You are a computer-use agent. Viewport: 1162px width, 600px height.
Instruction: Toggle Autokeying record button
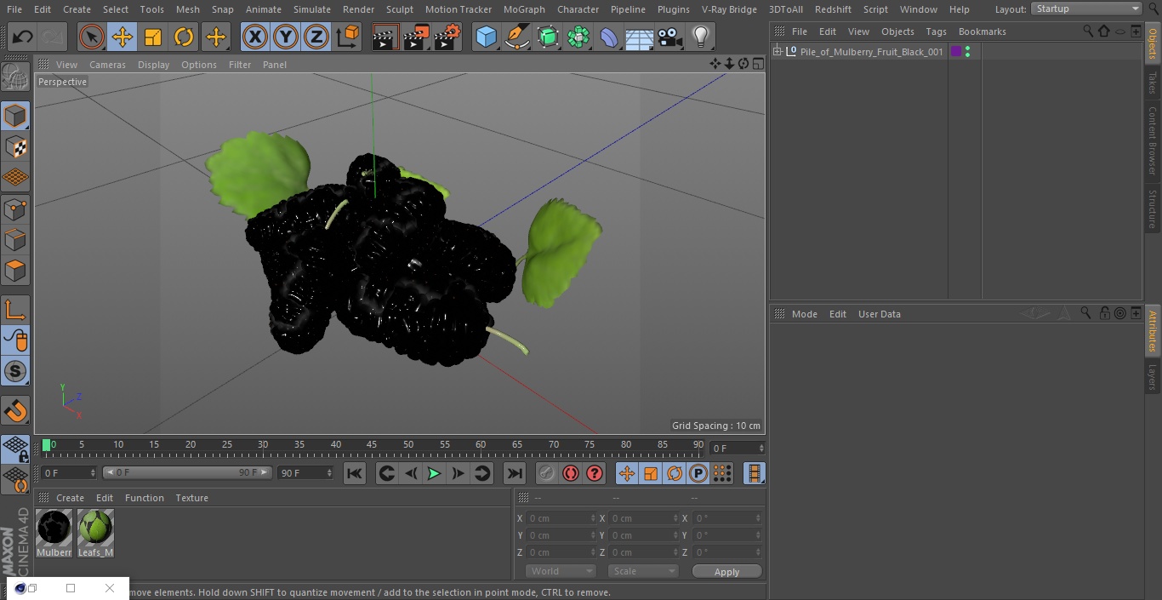pyautogui.click(x=571, y=473)
